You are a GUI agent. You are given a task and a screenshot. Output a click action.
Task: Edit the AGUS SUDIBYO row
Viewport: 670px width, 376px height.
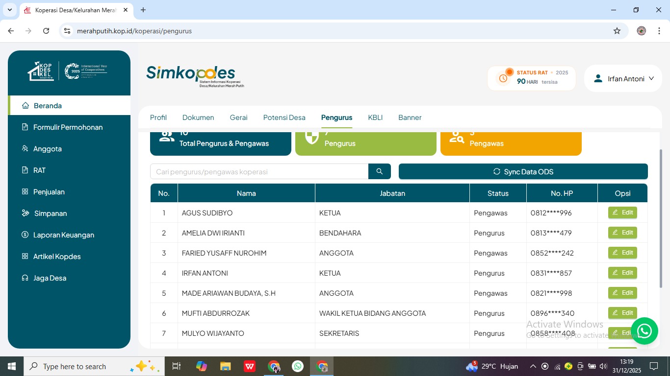(622, 212)
